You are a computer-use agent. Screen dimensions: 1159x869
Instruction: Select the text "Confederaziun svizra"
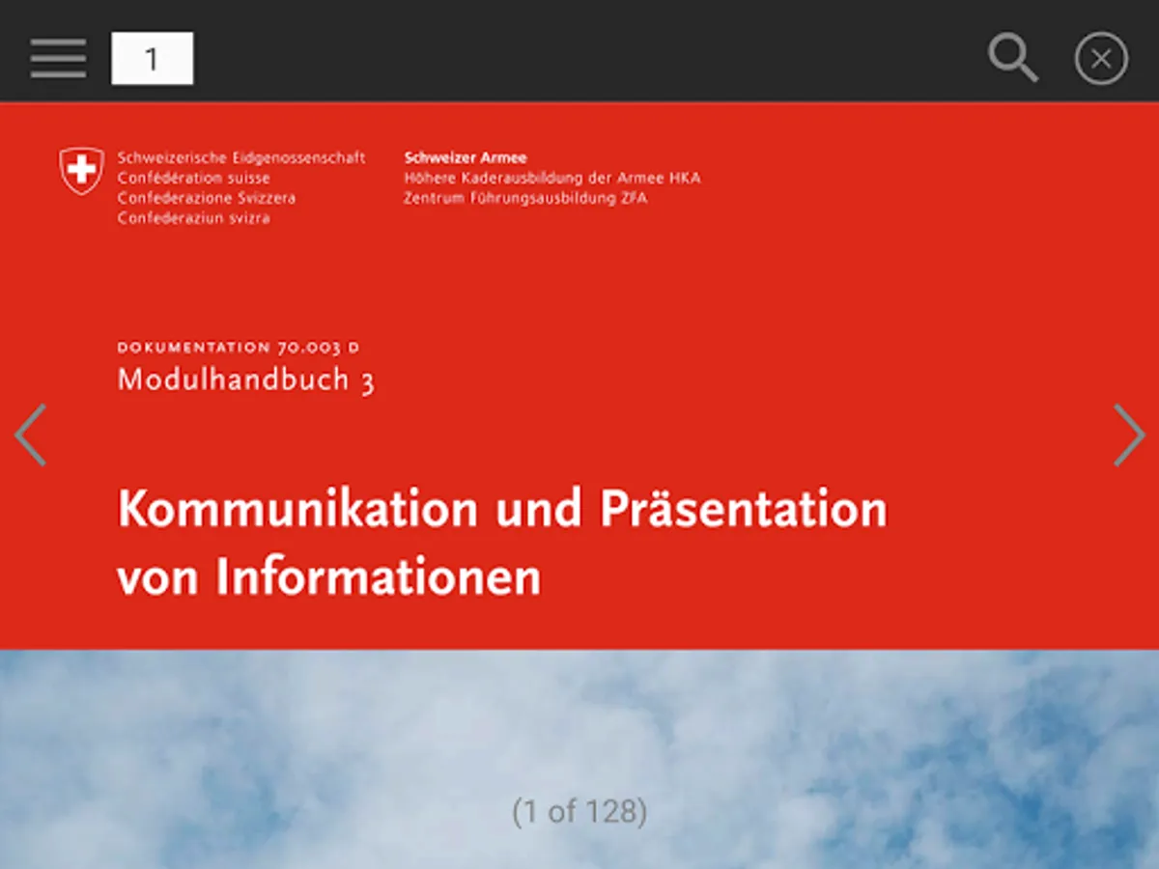click(x=194, y=218)
